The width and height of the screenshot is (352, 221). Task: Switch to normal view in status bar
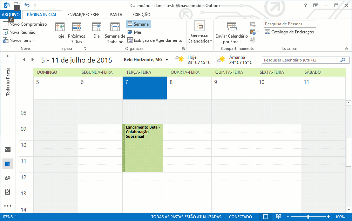pos(265,217)
